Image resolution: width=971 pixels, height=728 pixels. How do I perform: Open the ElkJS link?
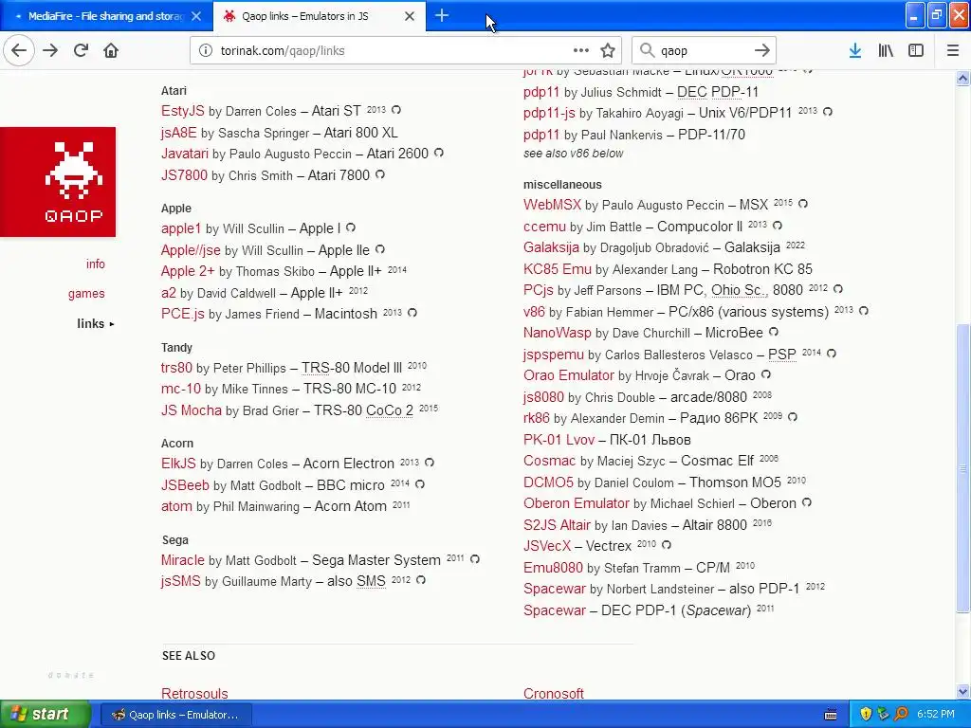(x=178, y=464)
